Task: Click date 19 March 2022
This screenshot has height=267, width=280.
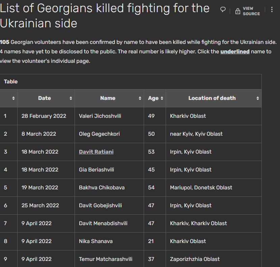Action: click(40, 187)
